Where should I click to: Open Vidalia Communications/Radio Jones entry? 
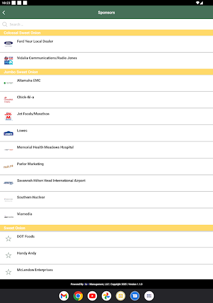[106, 60]
